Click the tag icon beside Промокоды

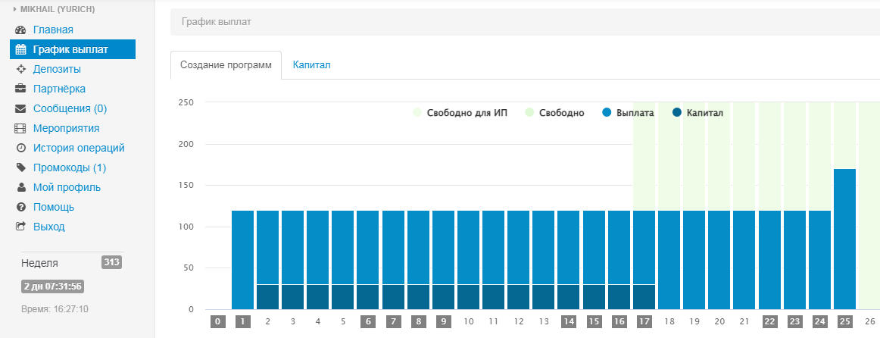pyautogui.click(x=20, y=168)
